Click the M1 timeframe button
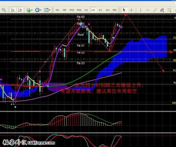This screenshot has height=147, width=176. click(57, 10)
